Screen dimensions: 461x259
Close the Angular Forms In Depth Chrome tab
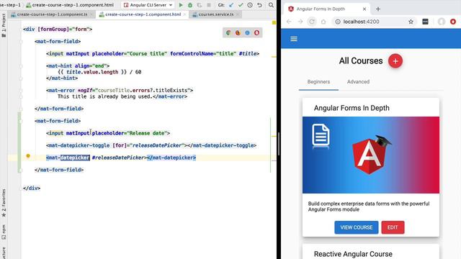(364, 9)
